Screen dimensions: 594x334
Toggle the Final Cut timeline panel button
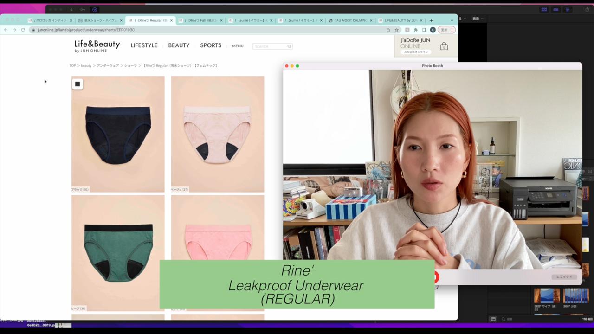555,9
